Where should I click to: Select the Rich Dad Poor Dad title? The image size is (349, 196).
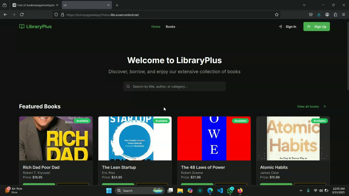(41, 167)
